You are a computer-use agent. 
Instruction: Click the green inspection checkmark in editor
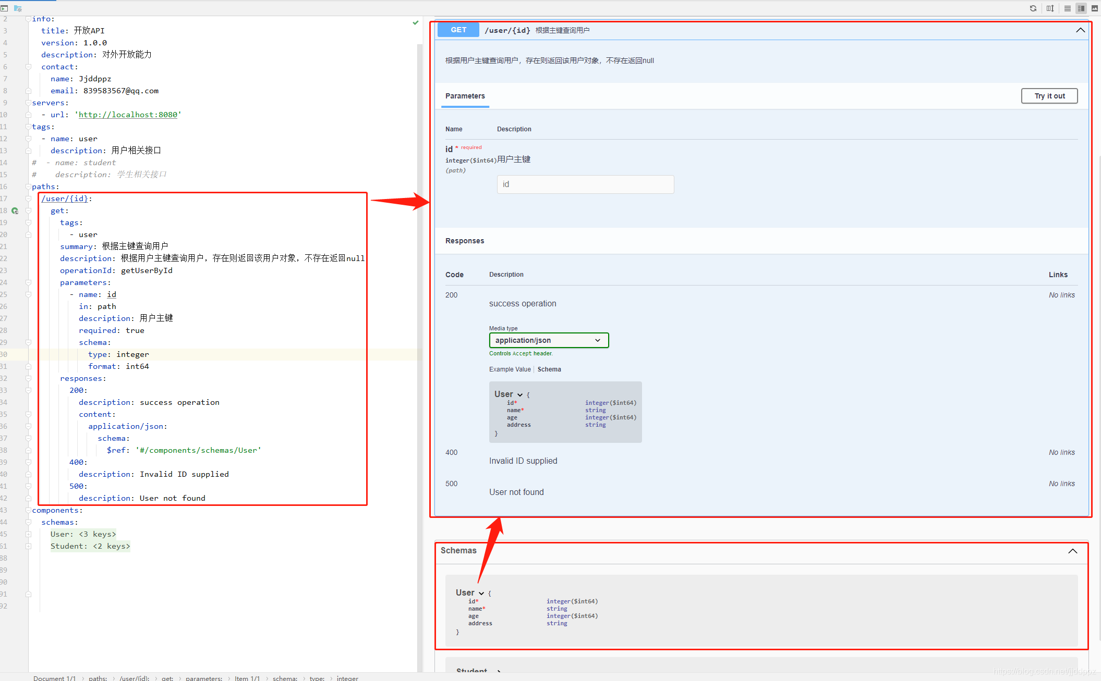coord(416,22)
